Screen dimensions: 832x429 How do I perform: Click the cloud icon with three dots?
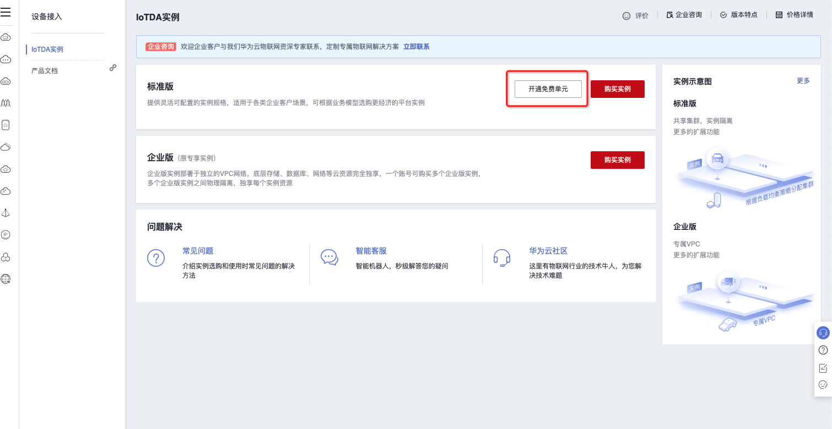(x=6, y=59)
